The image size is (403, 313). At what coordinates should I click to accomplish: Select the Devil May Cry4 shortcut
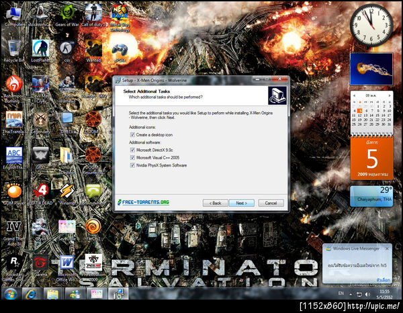click(x=40, y=89)
